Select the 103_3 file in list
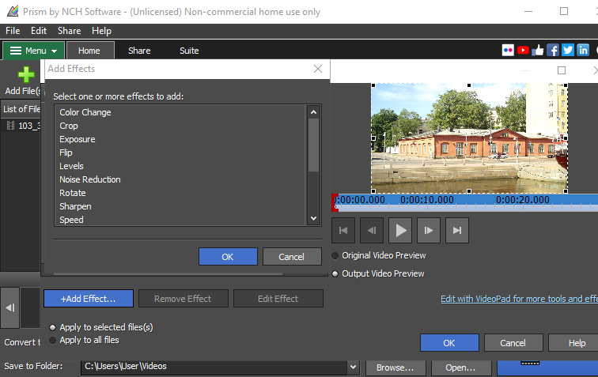The image size is (598, 377). click(29, 126)
